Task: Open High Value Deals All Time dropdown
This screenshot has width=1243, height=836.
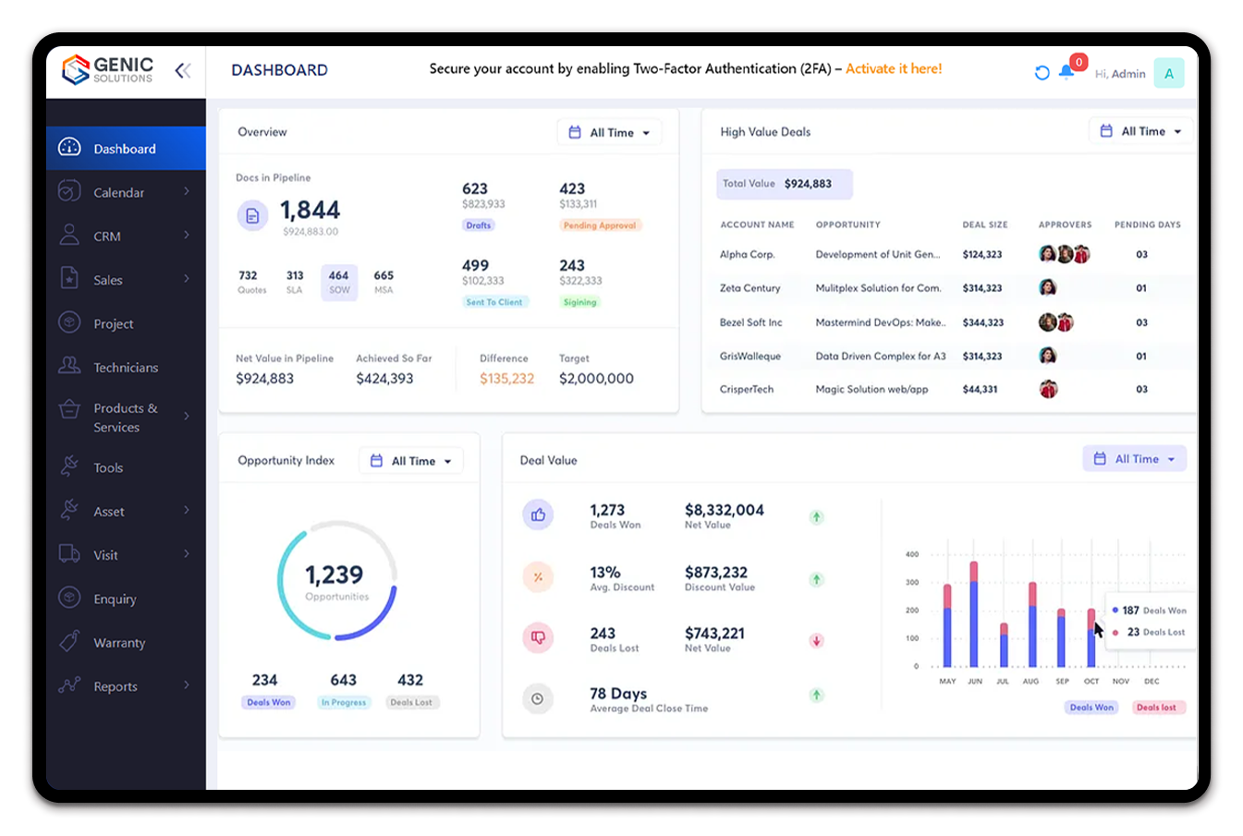Action: pos(1141,131)
